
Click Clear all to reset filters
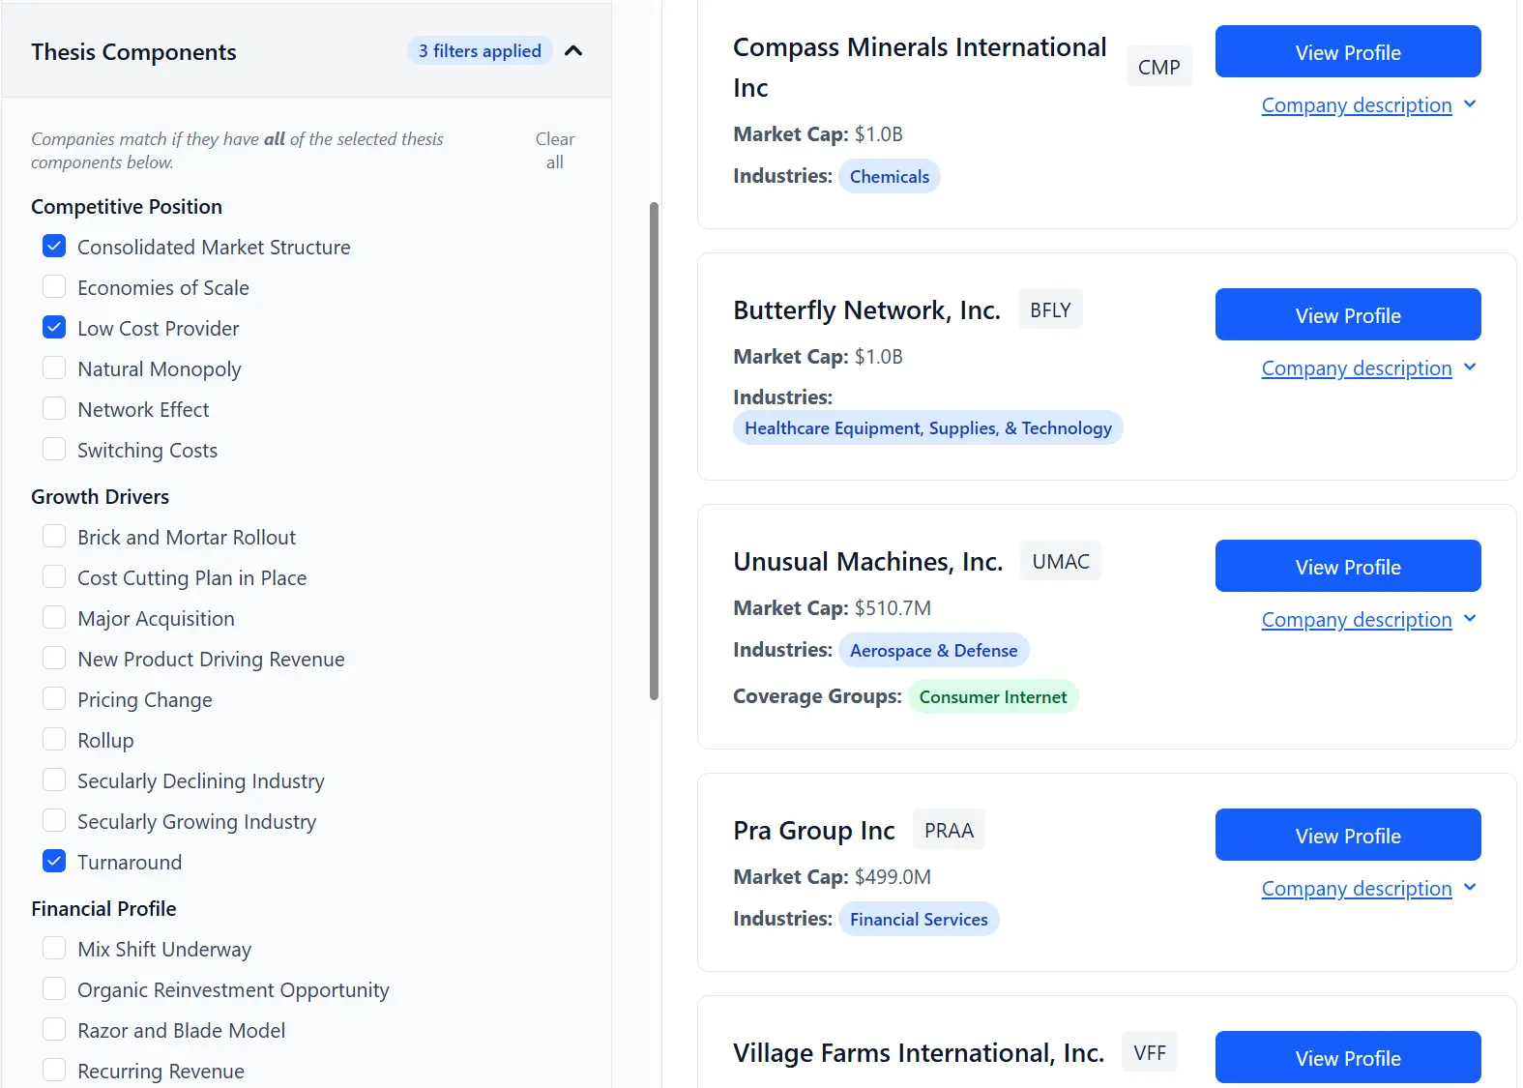tap(554, 150)
